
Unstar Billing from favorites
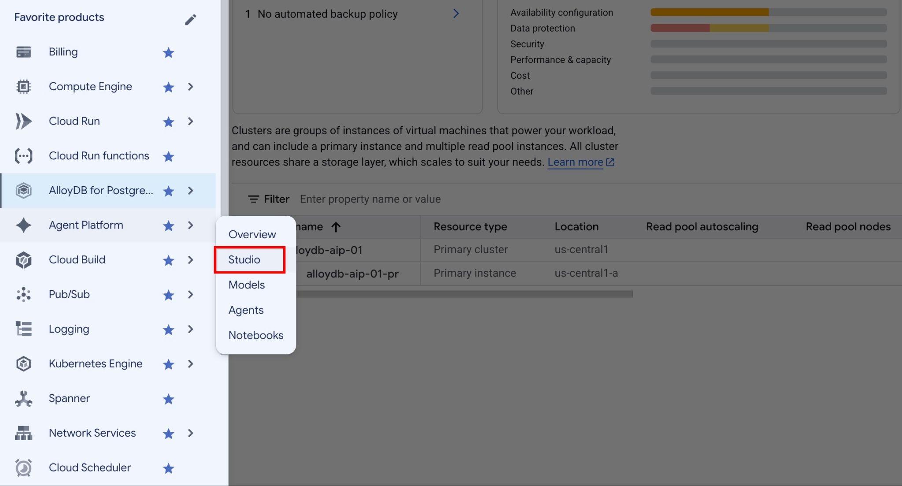168,53
